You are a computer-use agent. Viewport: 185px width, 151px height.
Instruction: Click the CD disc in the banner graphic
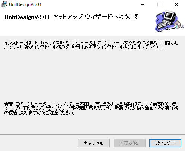coord(178,25)
